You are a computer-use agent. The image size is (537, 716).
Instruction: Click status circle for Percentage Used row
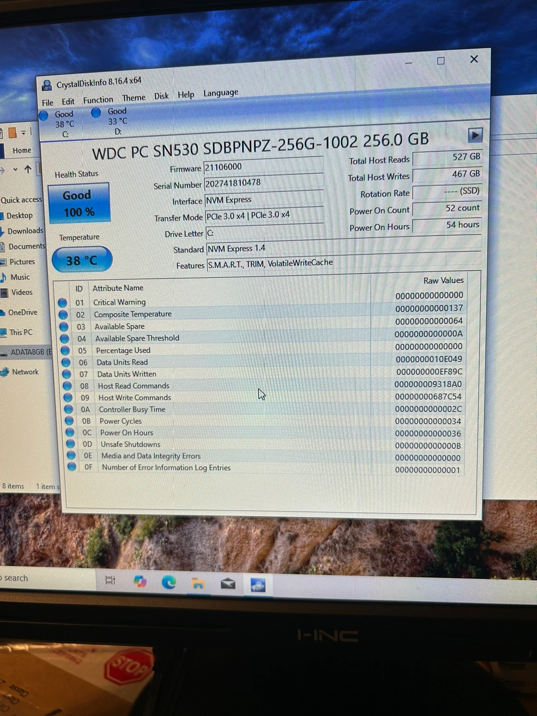click(x=65, y=351)
